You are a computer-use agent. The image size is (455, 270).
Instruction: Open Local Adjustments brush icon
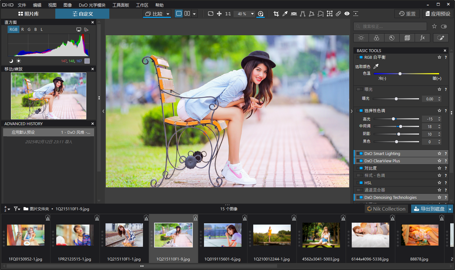point(441,38)
